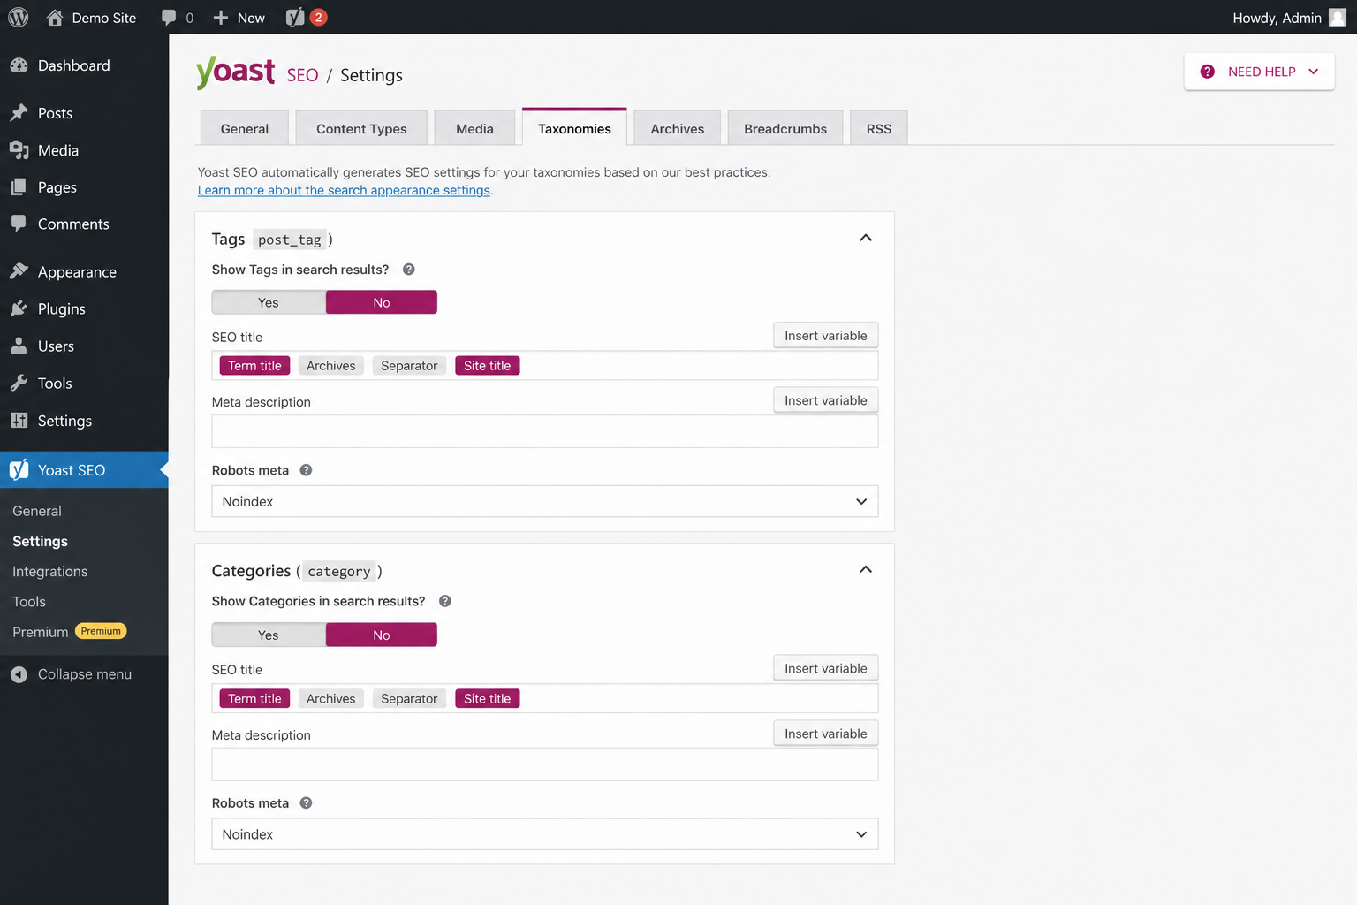
Task: Click the Posts pin icon
Action: (19, 113)
